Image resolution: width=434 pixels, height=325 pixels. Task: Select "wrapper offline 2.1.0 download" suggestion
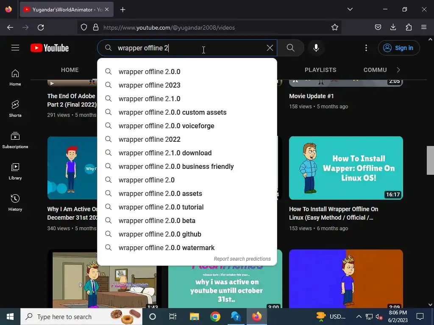(187, 153)
